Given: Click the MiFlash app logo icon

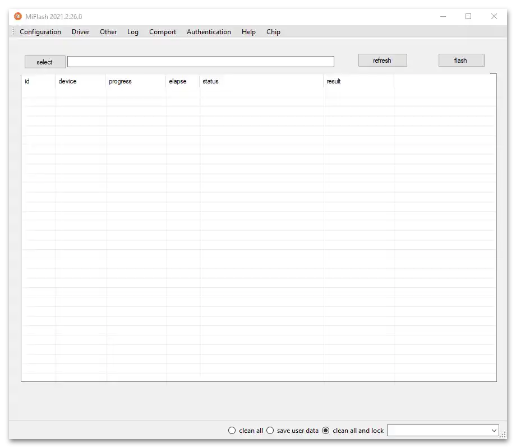Looking at the screenshot, I should [18, 16].
